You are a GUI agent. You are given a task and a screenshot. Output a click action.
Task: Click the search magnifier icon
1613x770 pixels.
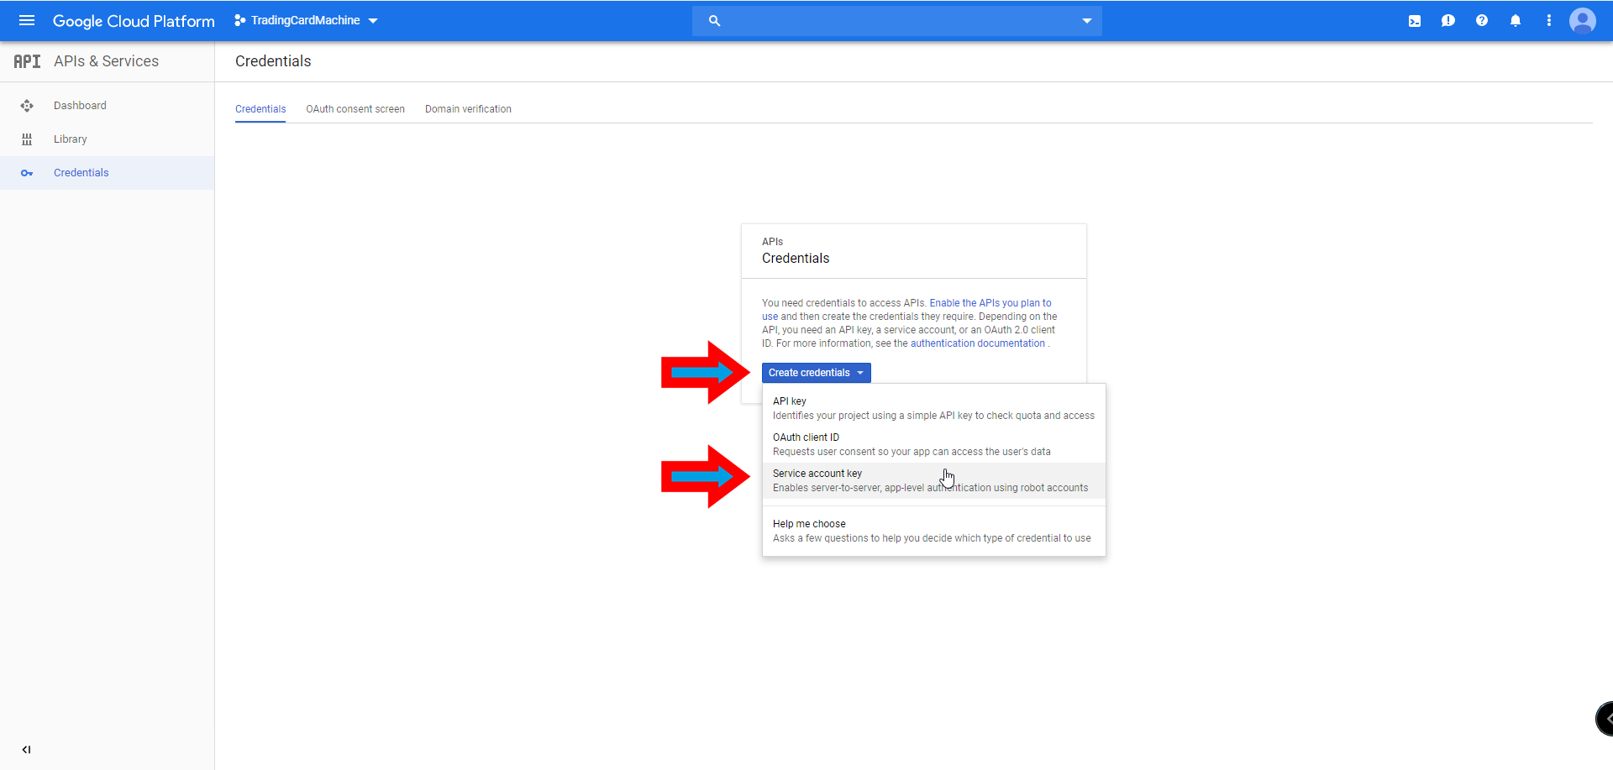coord(714,21)
